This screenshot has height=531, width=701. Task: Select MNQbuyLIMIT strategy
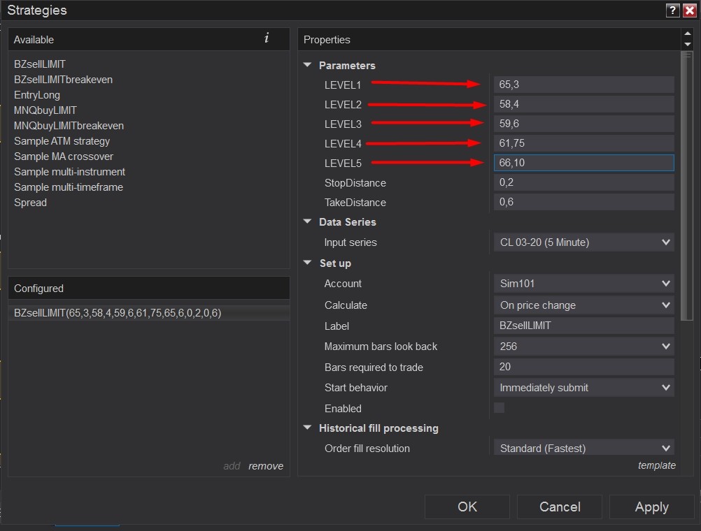[45, 110]
